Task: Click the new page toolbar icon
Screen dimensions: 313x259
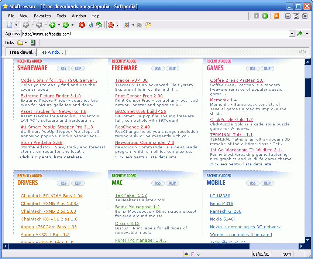Action: [10, 25]
